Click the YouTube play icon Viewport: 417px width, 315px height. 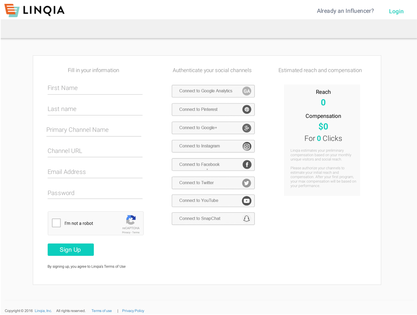click(x=247, y=201)
